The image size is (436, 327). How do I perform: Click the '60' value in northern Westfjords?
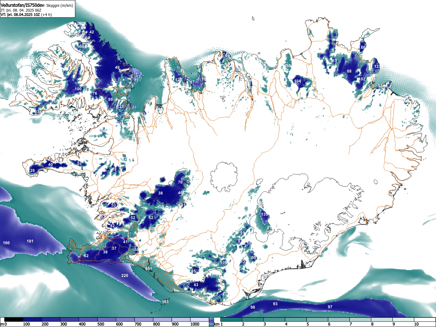click(82, 46)
